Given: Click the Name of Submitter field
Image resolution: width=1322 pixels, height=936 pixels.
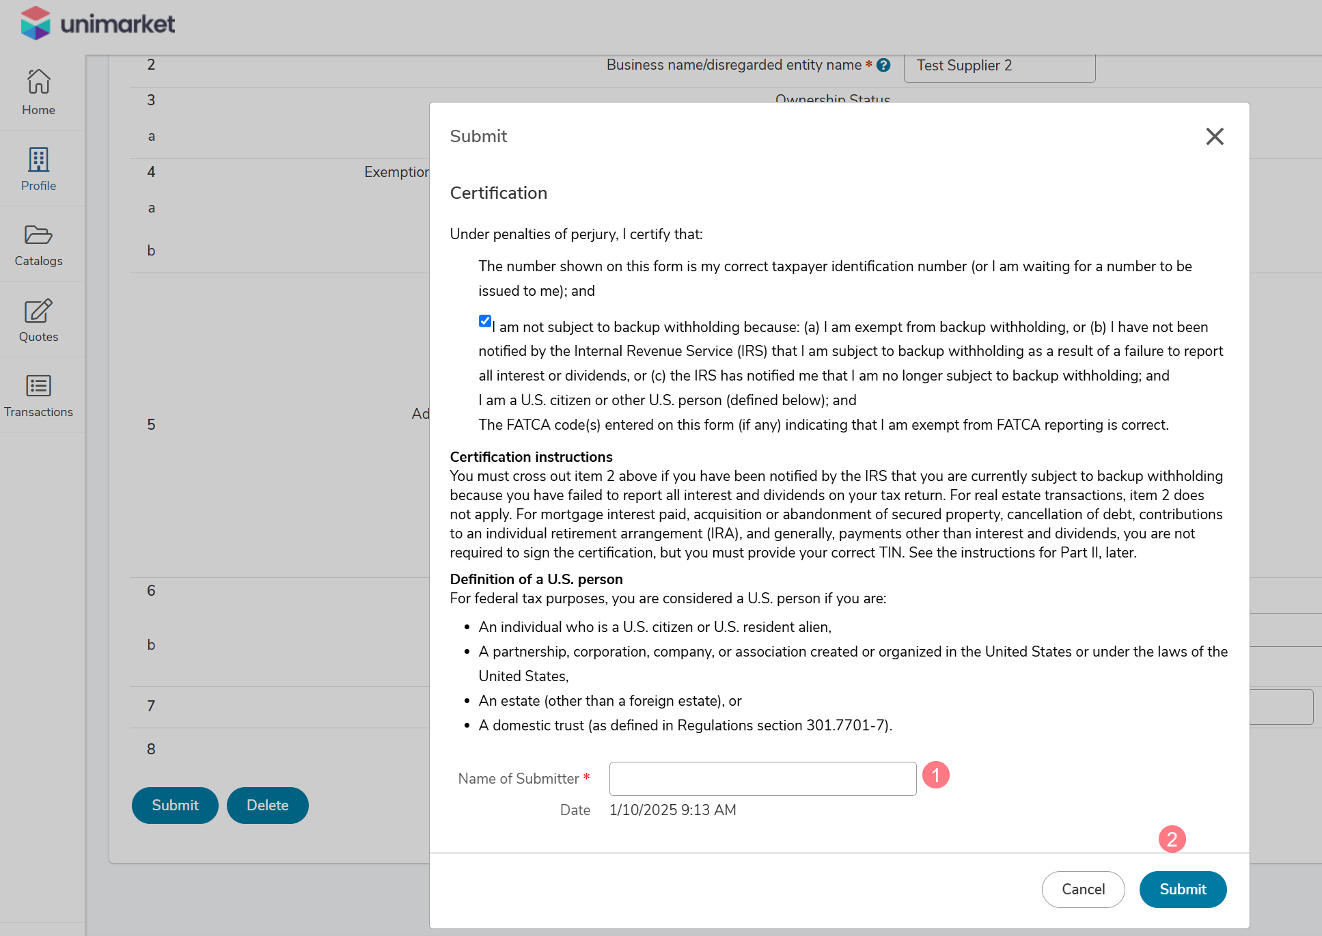Looking at the screenshot, I should (762, 779).
